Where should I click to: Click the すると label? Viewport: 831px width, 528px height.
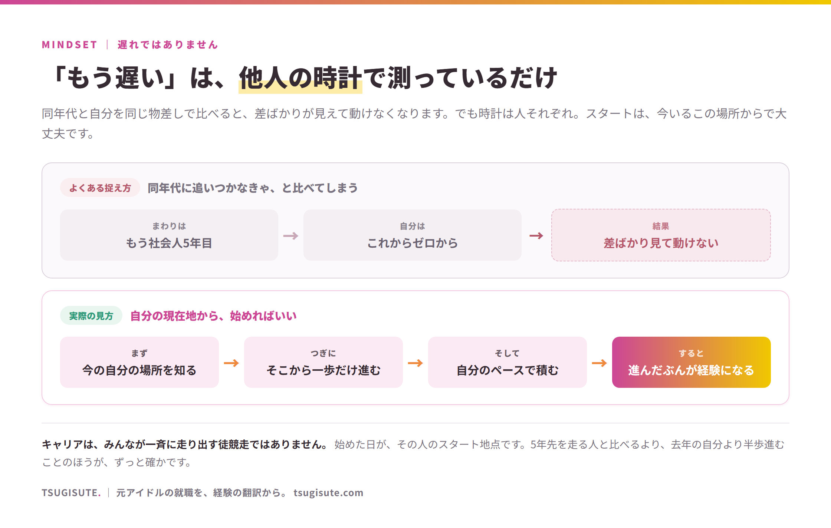pos(692,353)
